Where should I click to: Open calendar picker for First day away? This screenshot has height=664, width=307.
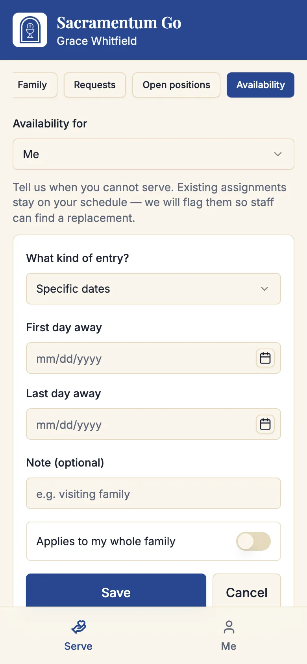click(x=265, y=358)
